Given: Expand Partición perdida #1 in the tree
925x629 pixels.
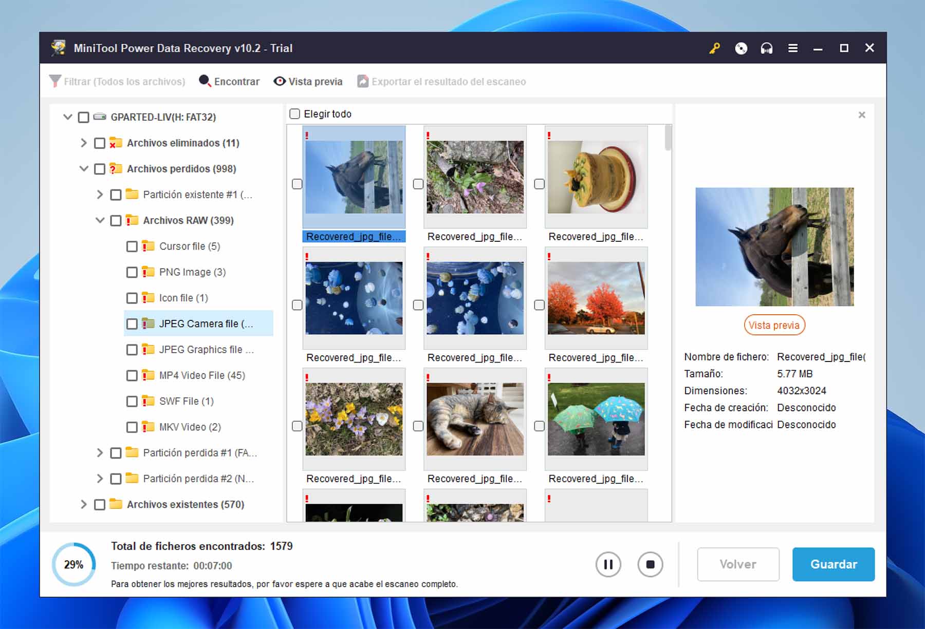Looking at the screenshot, I should [99, 453].
